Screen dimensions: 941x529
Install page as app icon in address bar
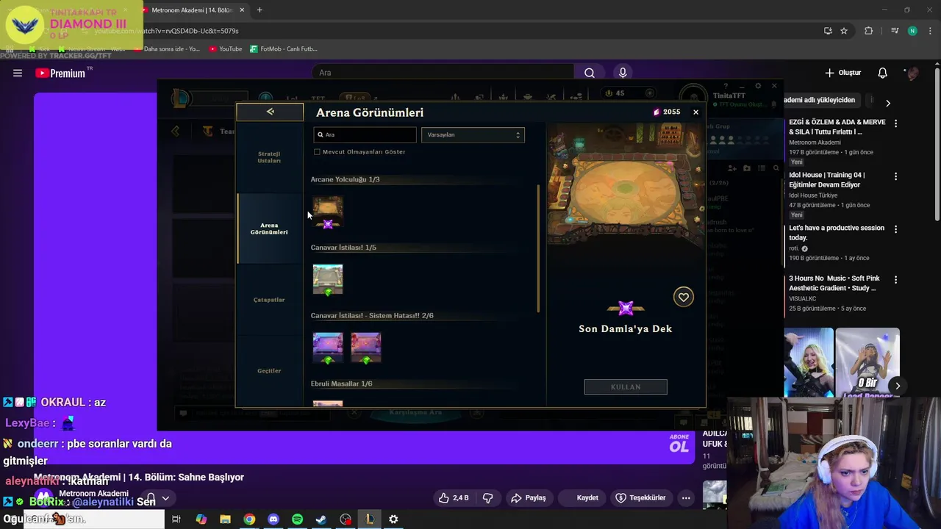828,31
